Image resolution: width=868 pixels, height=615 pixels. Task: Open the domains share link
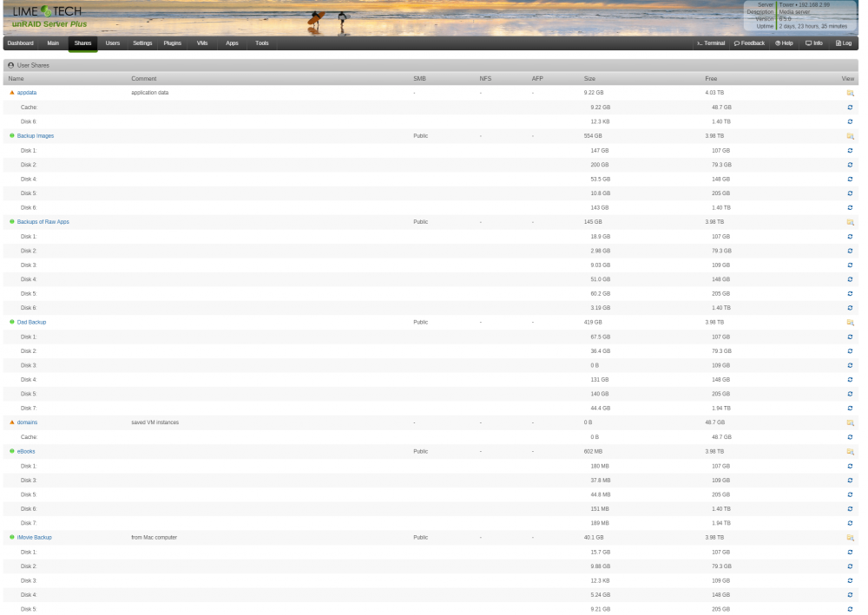[x=27, y=422]
